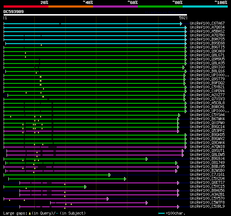Open hit label UniRef100_C0PDV4

pyautogui.click(x=207, y=91)
